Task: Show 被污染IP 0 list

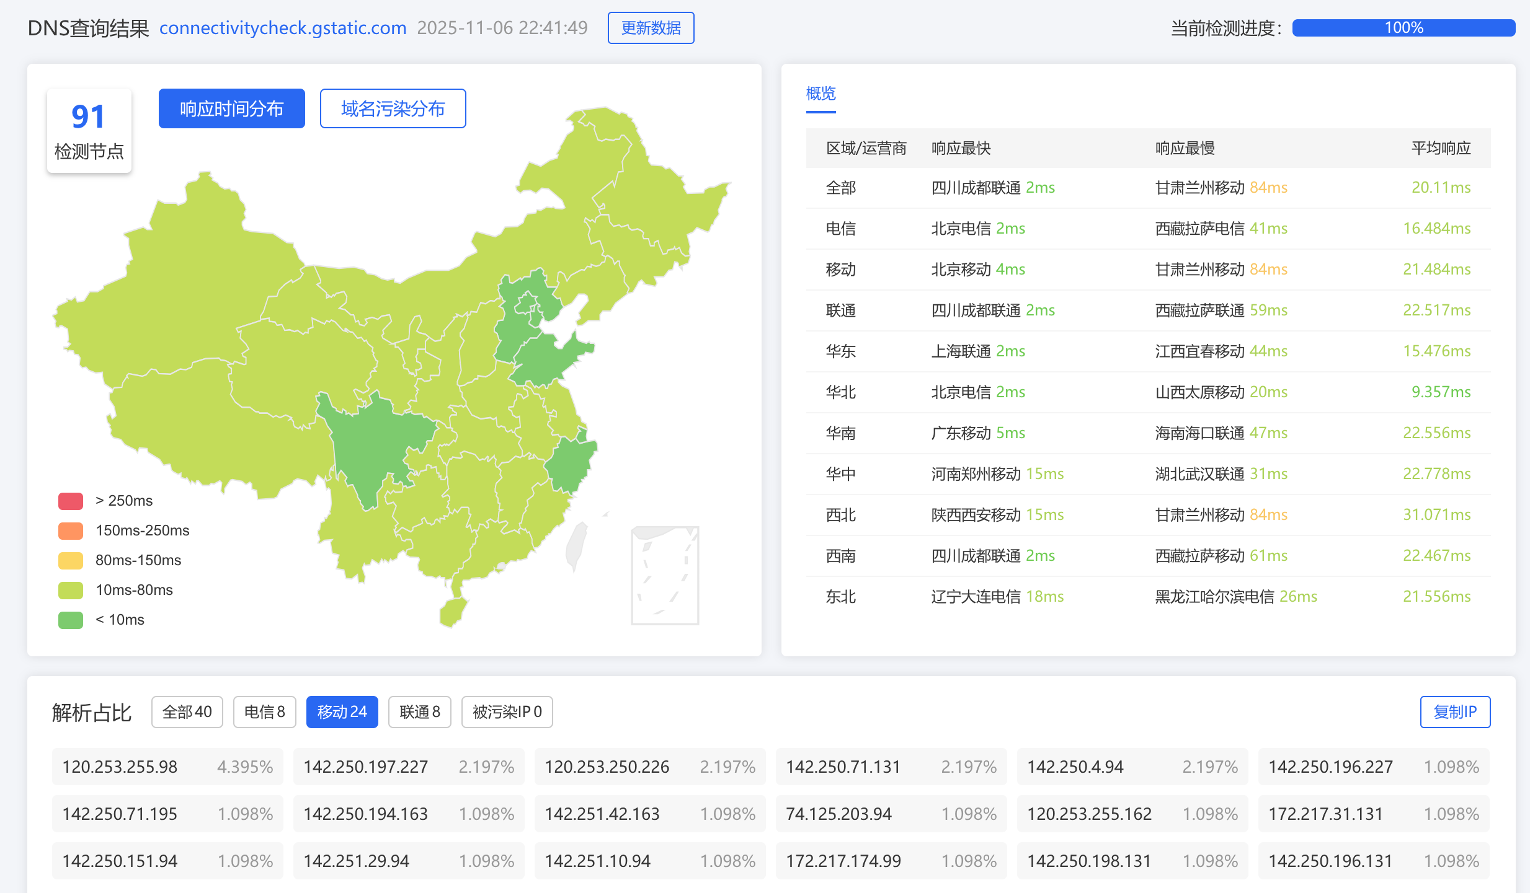Action: (507, 712)
